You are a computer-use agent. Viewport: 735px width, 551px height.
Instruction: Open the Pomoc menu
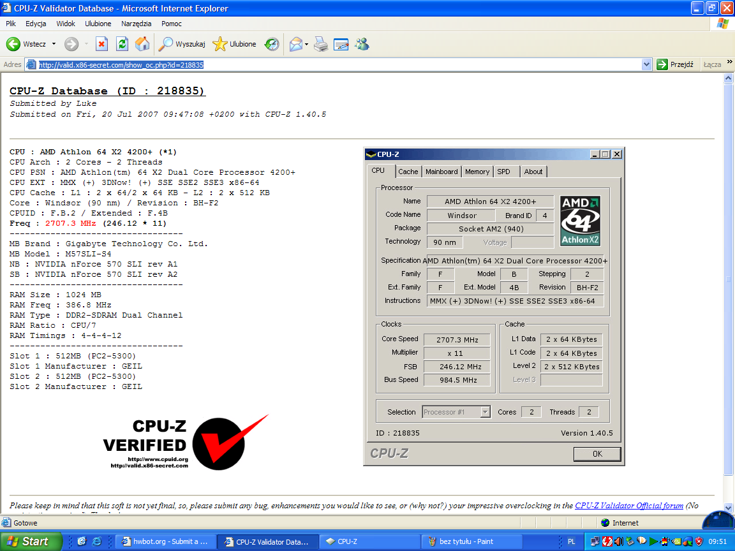[171, 24]
